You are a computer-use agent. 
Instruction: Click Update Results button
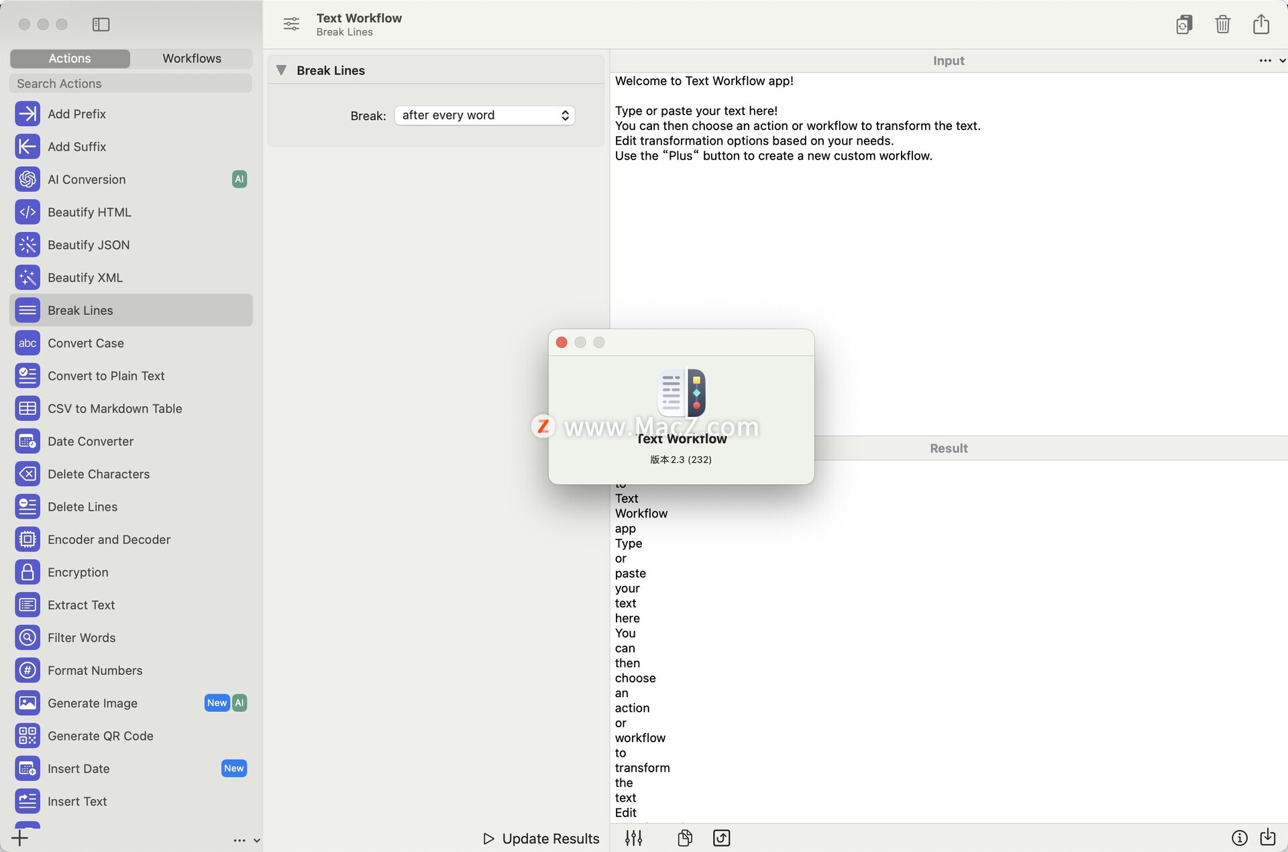coord(541,839)
